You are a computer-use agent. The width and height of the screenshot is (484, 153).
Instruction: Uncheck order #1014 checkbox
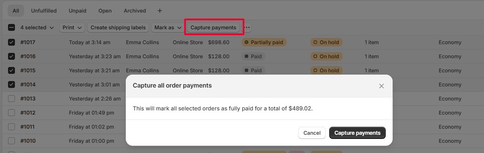pos(11,84)
